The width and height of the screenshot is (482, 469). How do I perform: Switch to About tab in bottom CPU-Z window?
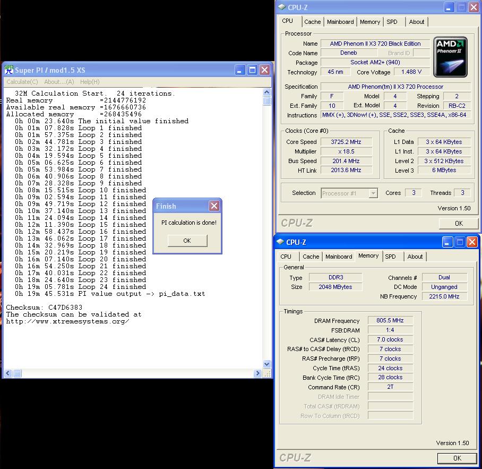point(415,257)
